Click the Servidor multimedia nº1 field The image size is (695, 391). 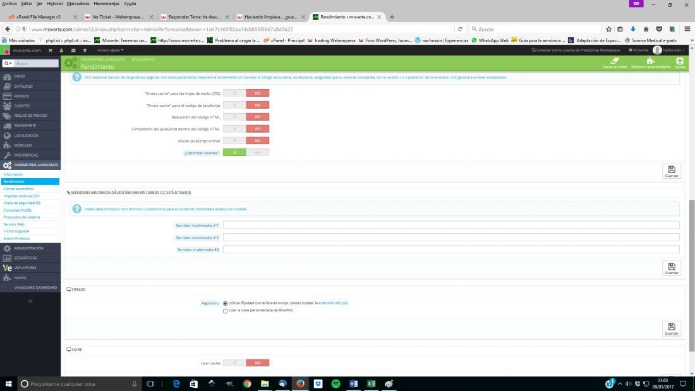pos(451,226)
